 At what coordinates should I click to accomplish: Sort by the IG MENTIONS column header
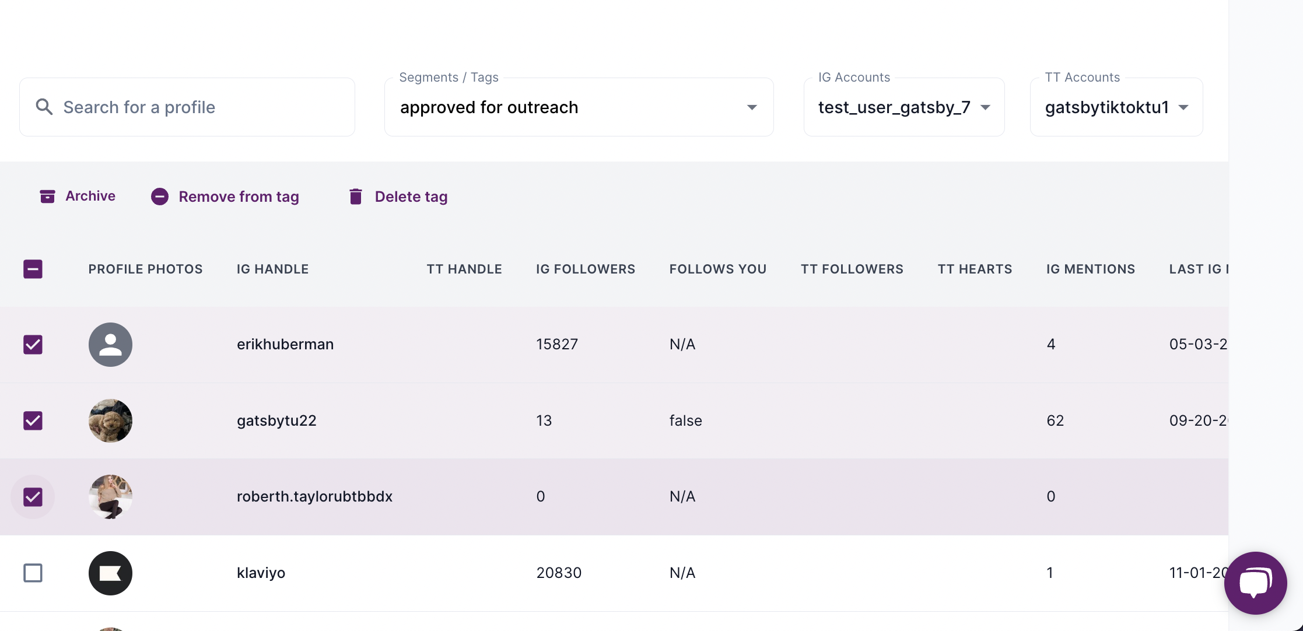pyautogui.click(x=1091, y=269)
